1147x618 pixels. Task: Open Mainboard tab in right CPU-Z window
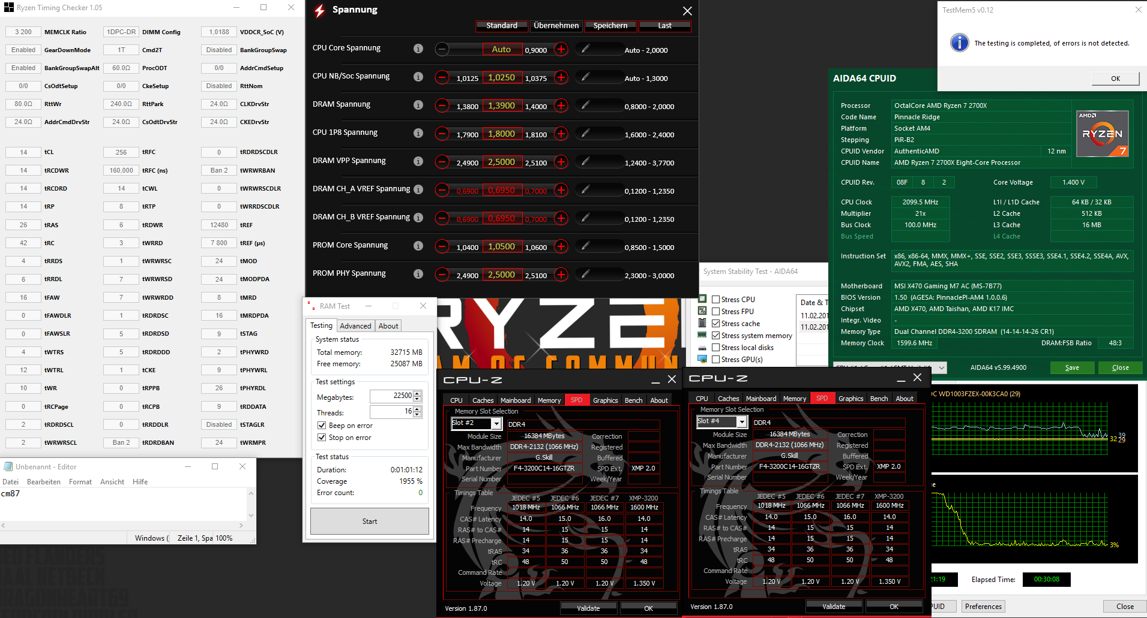pos(761,399)
